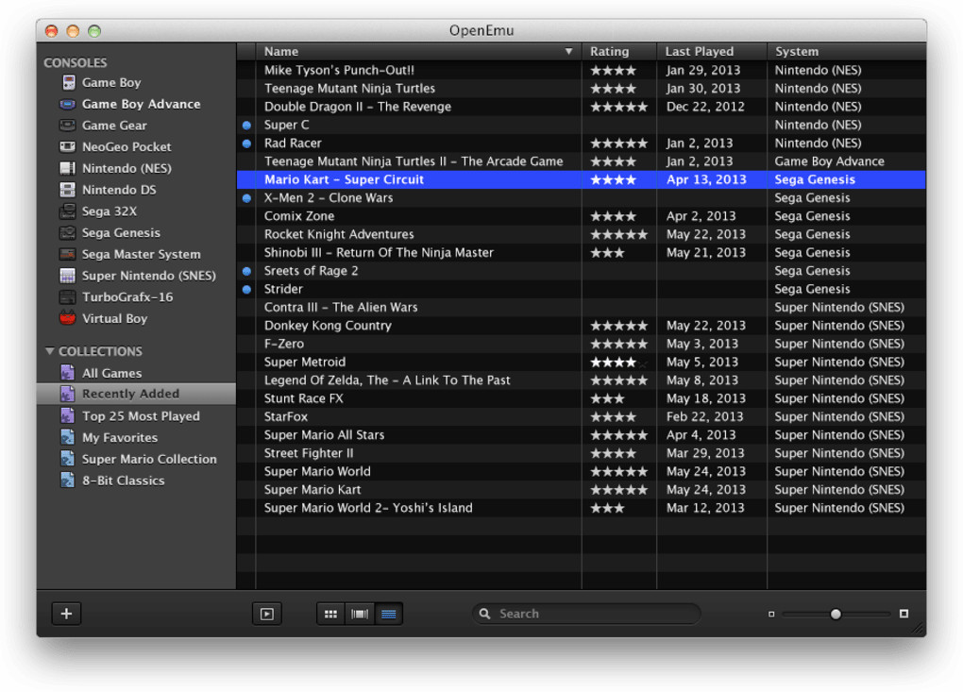Click the small-size icon left of zoom slider
This screenshot has height=692, width=963.
coord(771,614)
